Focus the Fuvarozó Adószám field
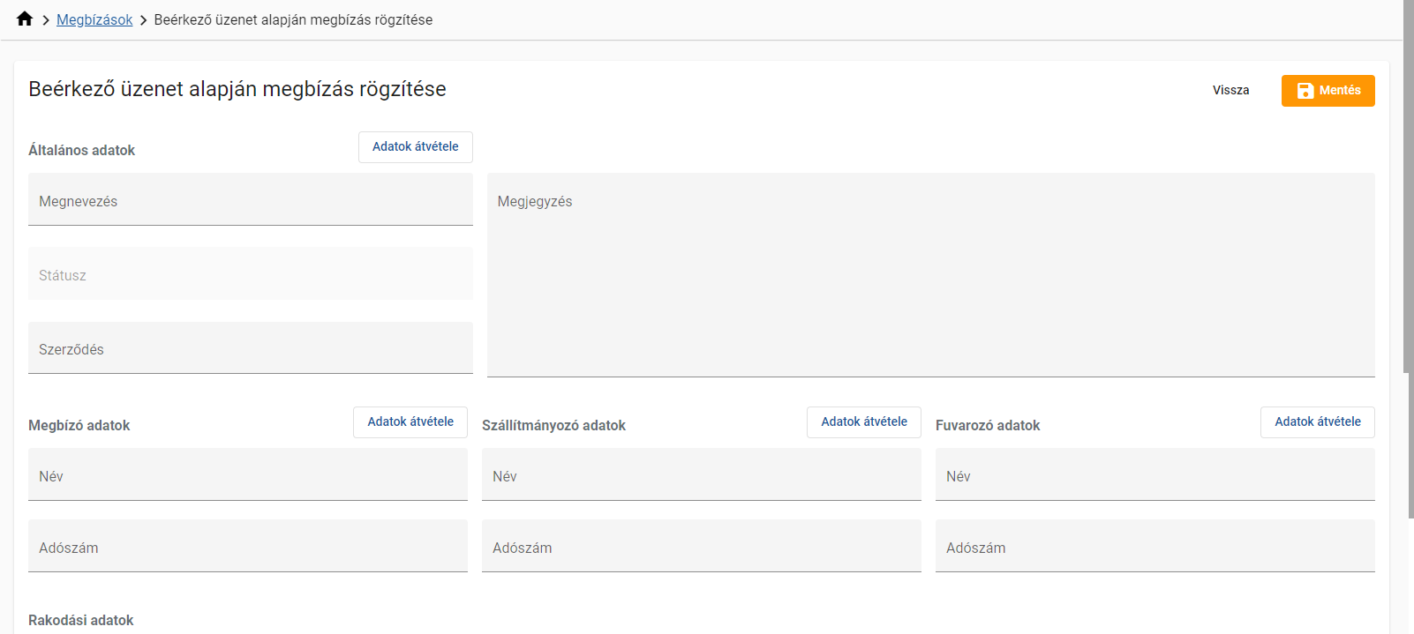Viewport: 1414px width, 634px height. (x=1155, y=547)
